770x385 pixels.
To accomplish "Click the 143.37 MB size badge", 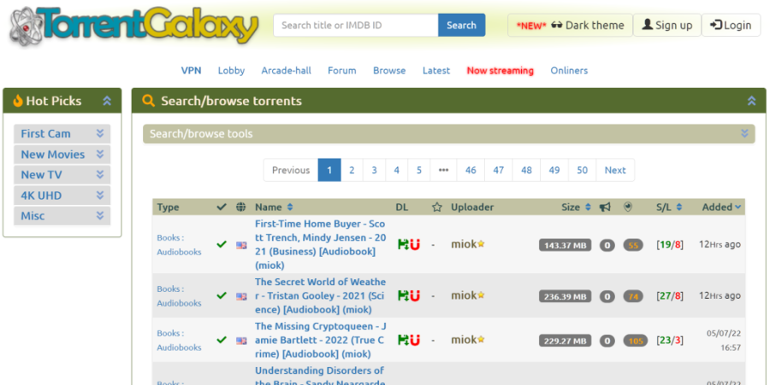I will point(565,245).
